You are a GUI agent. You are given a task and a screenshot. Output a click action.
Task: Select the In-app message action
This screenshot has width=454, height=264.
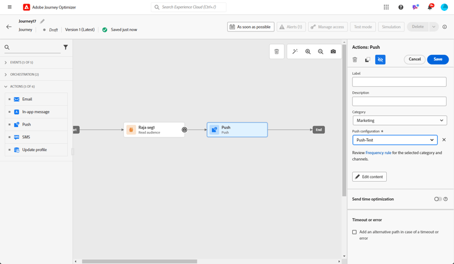coord(36,112)
